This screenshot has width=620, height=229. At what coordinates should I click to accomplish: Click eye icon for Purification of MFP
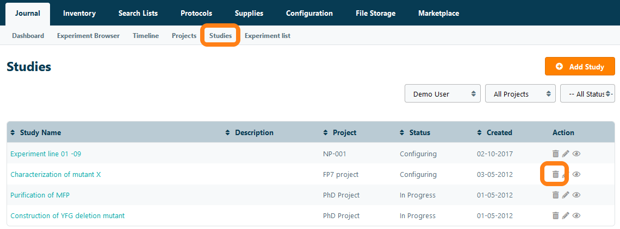(576, 195)
